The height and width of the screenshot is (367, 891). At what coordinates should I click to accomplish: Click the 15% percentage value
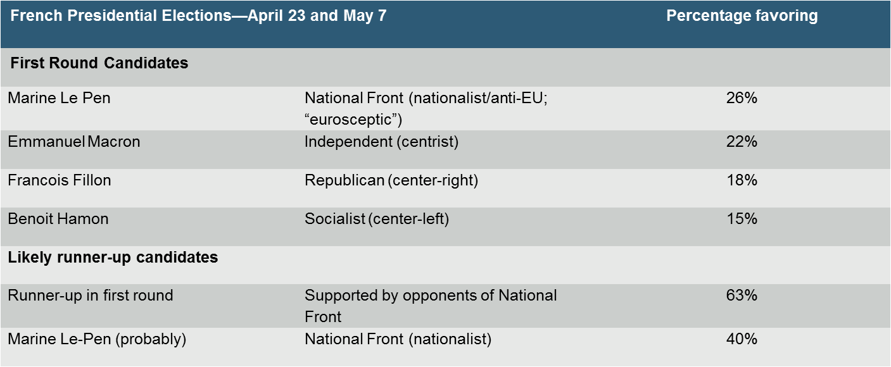[x=742, y=219]
